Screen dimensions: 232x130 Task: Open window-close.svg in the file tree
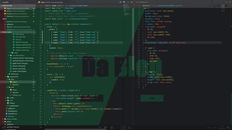click(x=21, y=42)
